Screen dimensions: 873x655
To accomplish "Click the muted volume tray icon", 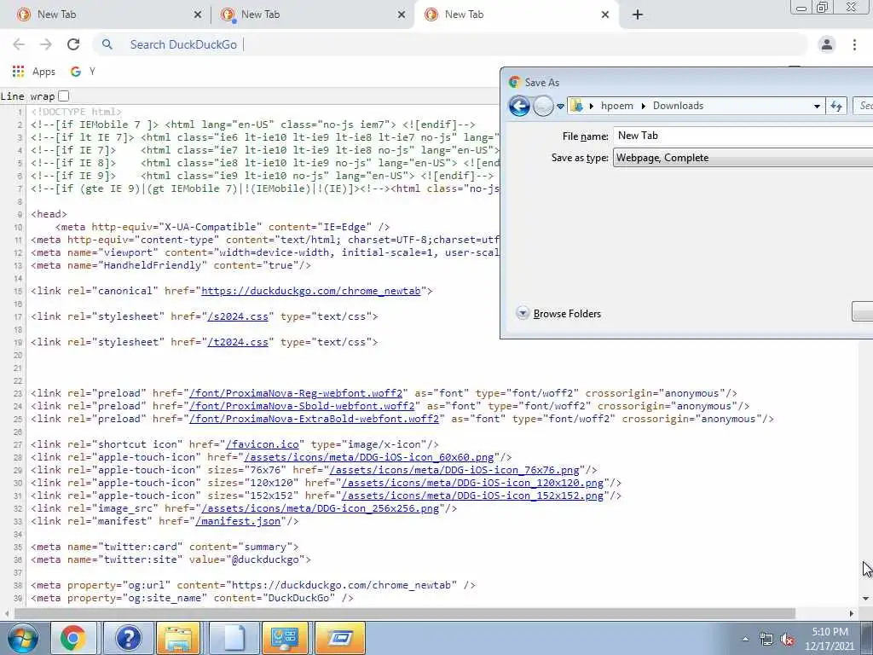I will tap(787, 639).
